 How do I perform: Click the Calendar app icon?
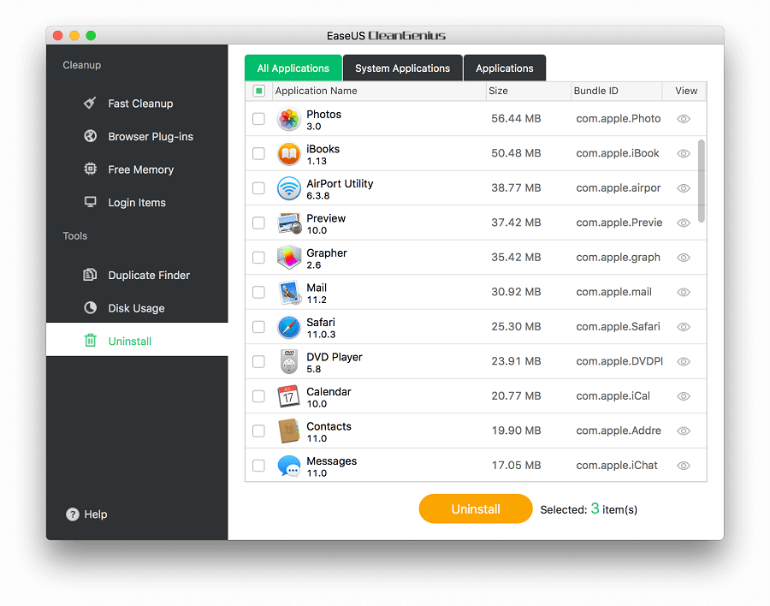tap(289, 396)
